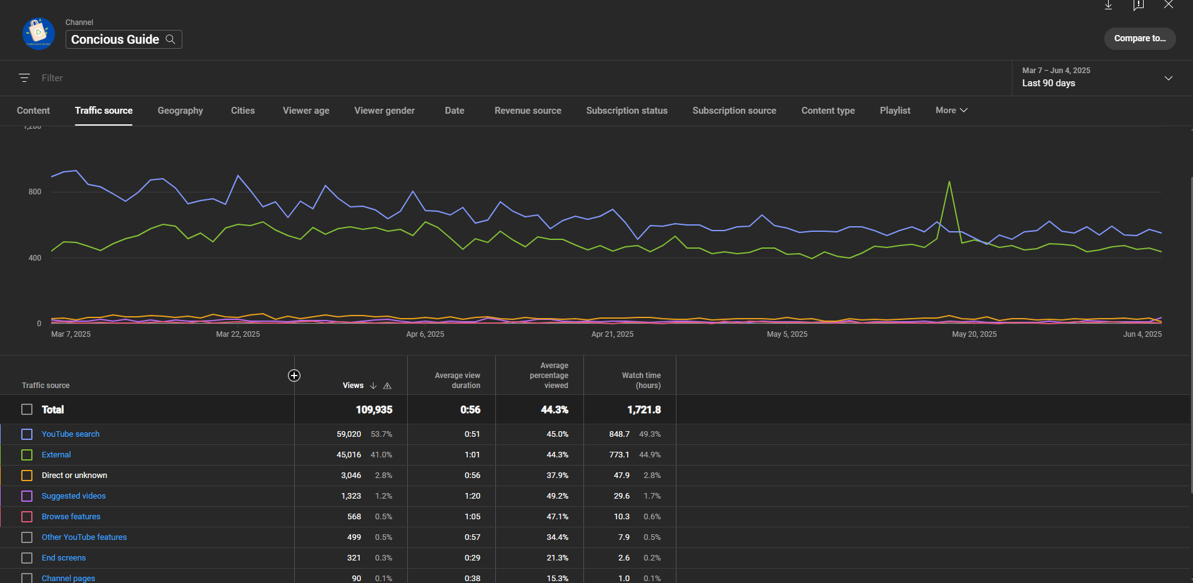The image size is (1193, 583).
Task: Sort by Average view duration column
Action: point(458,381)
